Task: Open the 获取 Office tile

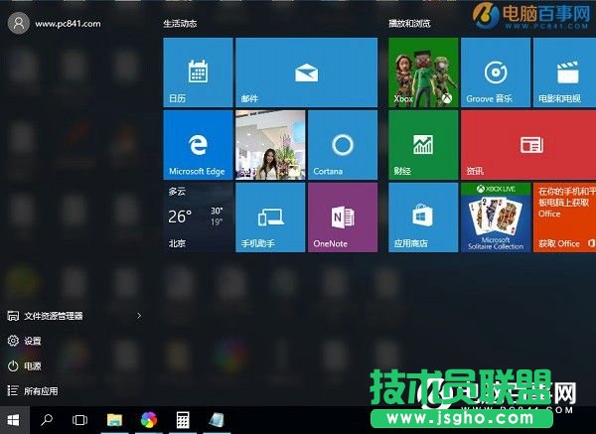Action: 564,217
